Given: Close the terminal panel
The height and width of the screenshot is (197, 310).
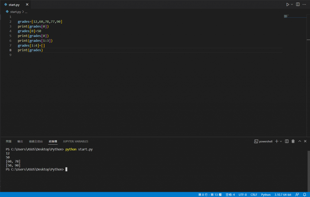Looking at the screenshot, I should coord(305,141).
